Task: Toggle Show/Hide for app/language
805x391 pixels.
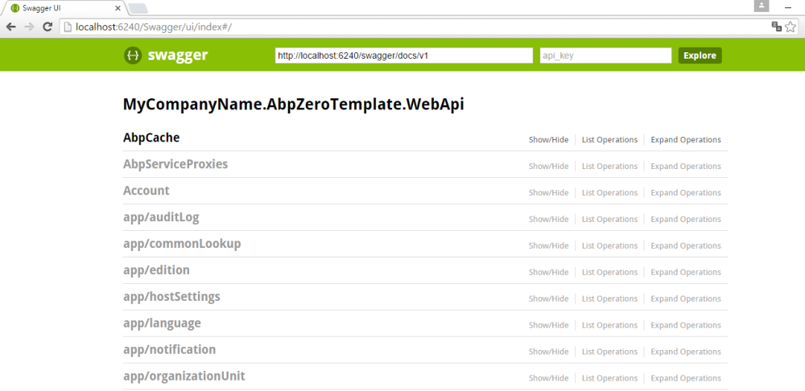Action: (548, 325)
